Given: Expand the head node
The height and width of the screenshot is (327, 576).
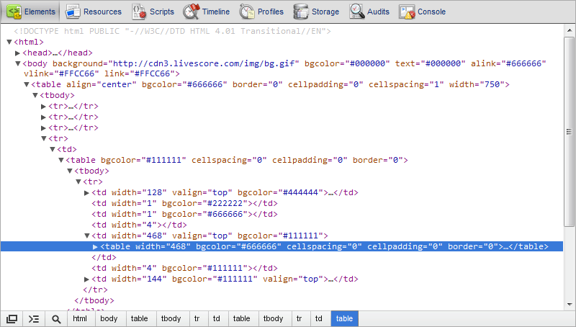Looking at the screenshot, I should 17,53.
